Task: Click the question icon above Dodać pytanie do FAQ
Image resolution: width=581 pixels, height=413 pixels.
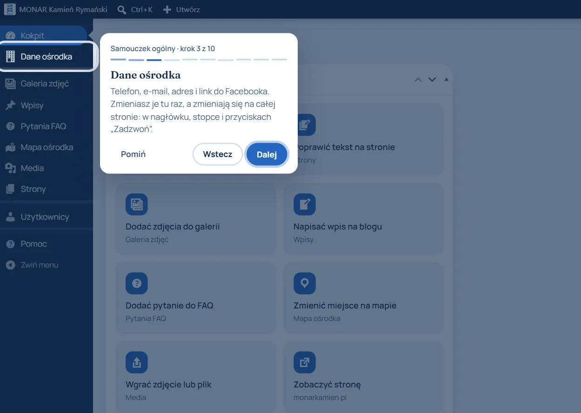Action: (x=137, y=283)
